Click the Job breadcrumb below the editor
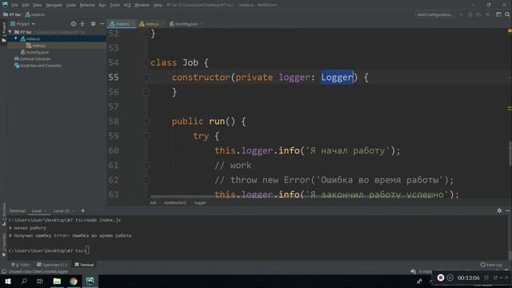Screen dimensions: 512x288 153,202
